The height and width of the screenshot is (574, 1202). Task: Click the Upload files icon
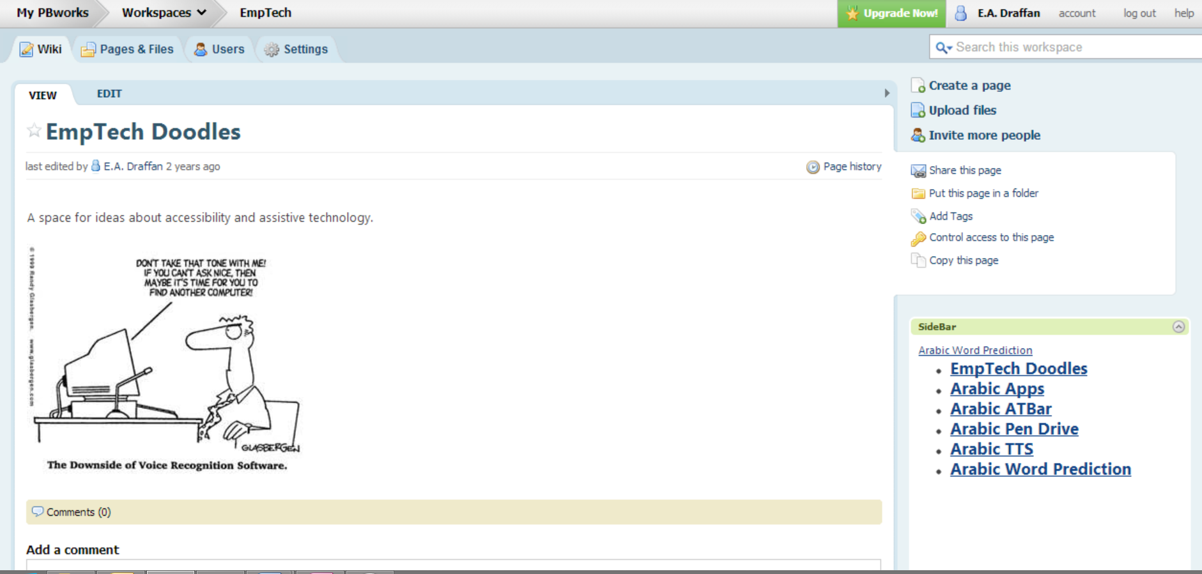[918, 110]
